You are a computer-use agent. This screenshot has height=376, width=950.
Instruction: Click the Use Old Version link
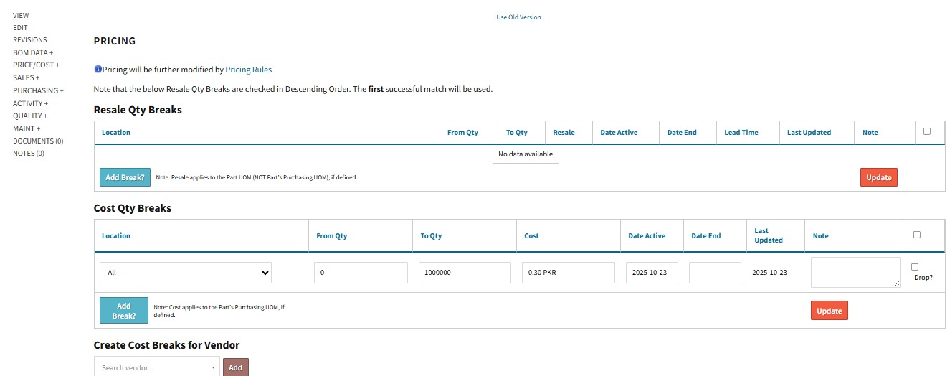pyautogui.click(x=518, y=17)
